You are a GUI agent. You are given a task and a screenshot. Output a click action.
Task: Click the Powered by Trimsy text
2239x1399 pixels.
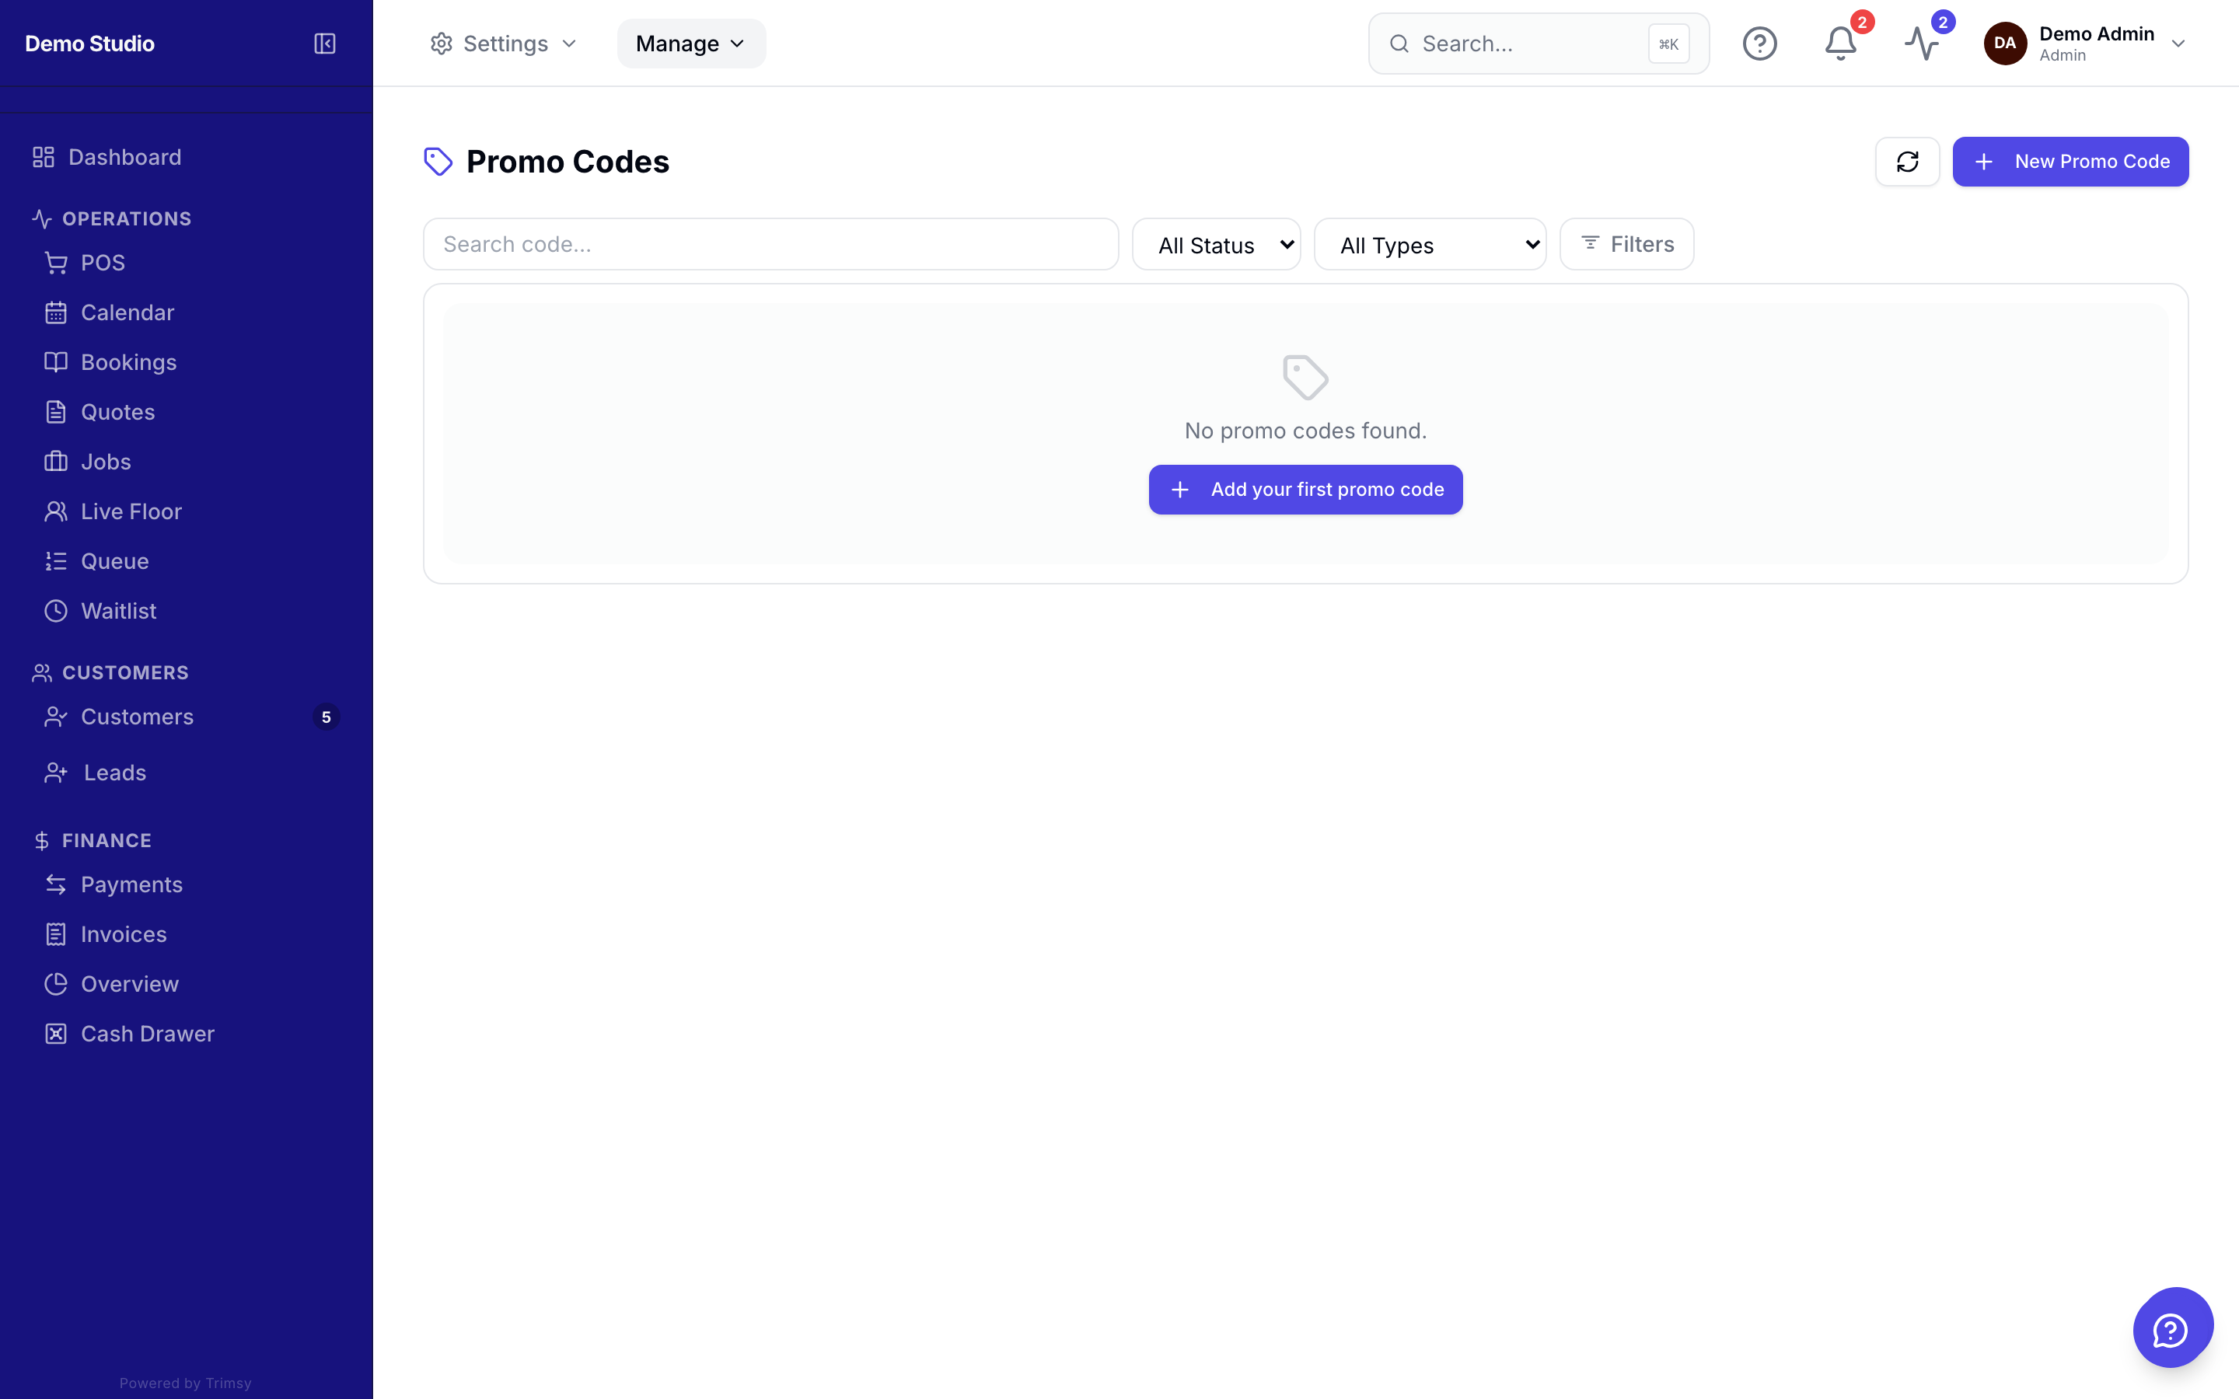185,1383
